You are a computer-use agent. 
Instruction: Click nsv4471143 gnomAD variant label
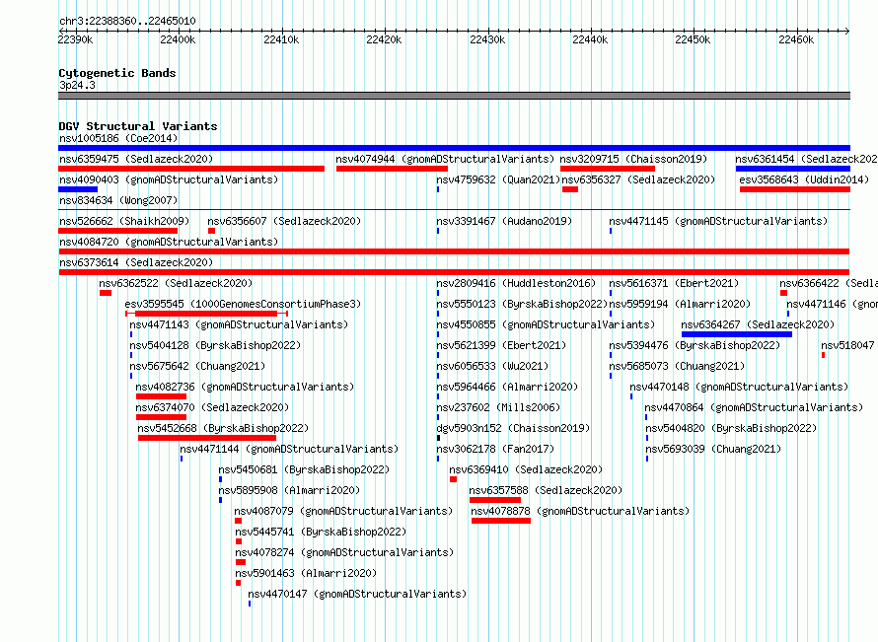(239, 324)
